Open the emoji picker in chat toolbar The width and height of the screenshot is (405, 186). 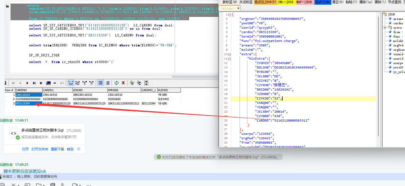tap(3, 185)
